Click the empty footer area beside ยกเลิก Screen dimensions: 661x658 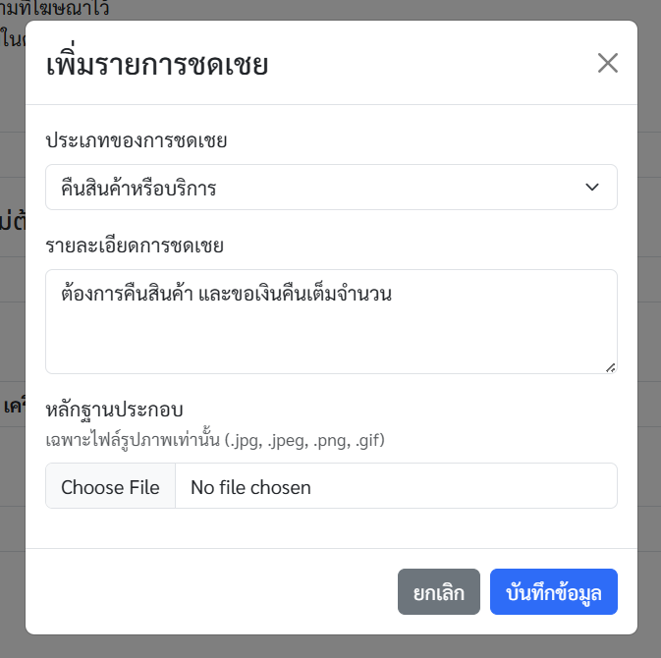coord(216,592)
